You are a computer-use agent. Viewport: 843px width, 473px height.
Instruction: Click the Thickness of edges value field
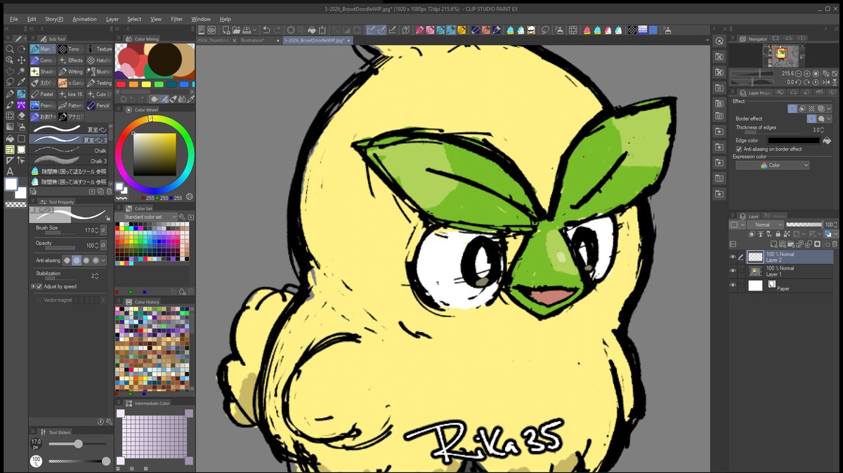(817, 130)
